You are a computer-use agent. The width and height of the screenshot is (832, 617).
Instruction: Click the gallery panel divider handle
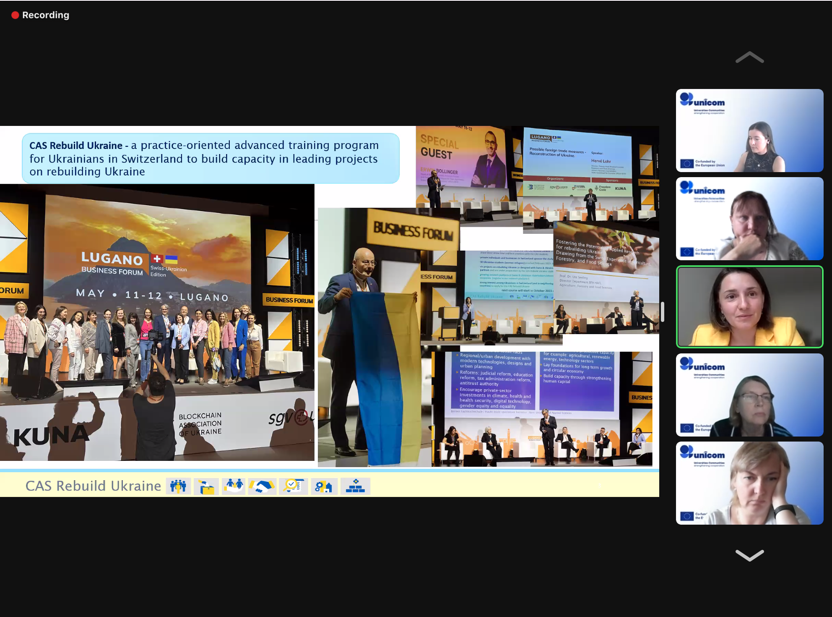click(x=663, y=311)
